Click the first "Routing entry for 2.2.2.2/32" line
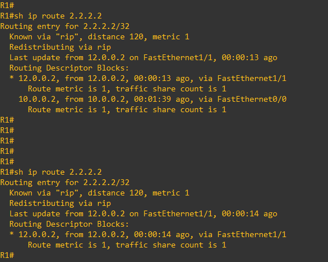The width and height of the screenshot is (328, 262). click(65, 27)
